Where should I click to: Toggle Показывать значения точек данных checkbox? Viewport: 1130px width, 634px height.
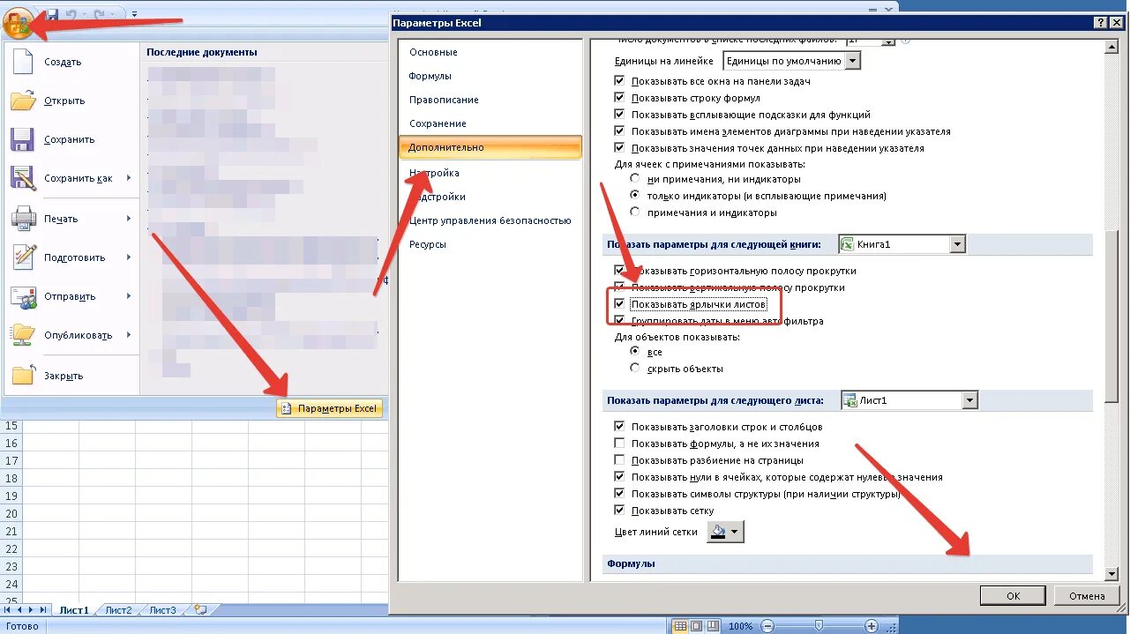620,148
